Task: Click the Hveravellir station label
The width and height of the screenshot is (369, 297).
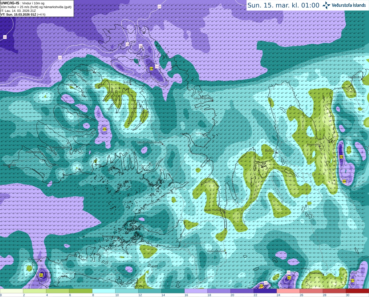Action: click(316, 273)
